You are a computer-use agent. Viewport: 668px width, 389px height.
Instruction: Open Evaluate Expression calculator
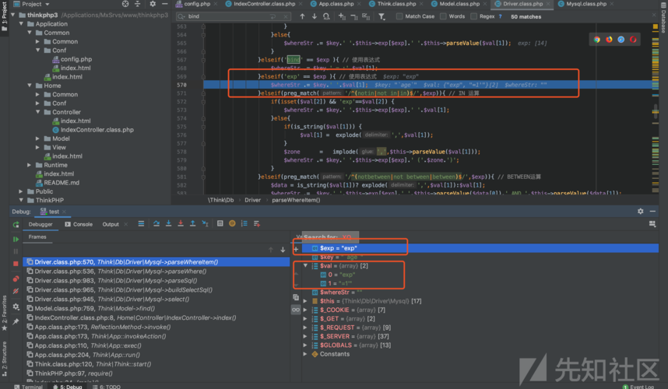220,223
